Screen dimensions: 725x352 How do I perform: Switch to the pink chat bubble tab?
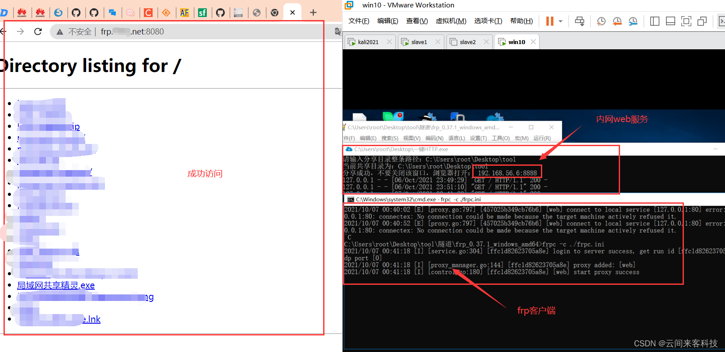pyautogui.click(x=130, y=13)
